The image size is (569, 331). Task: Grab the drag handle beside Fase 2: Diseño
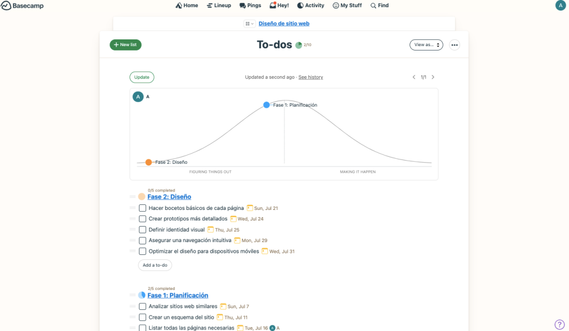click(x=132, y=197)
